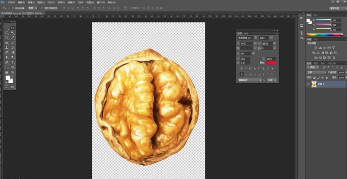The height and width of the screenshot is (179, 347).
Task: Click the red text color swatch
Action: (271, 63)
